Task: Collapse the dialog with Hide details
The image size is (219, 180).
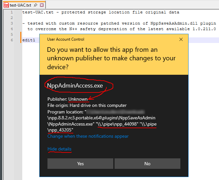Action: [x=59, y=149]
